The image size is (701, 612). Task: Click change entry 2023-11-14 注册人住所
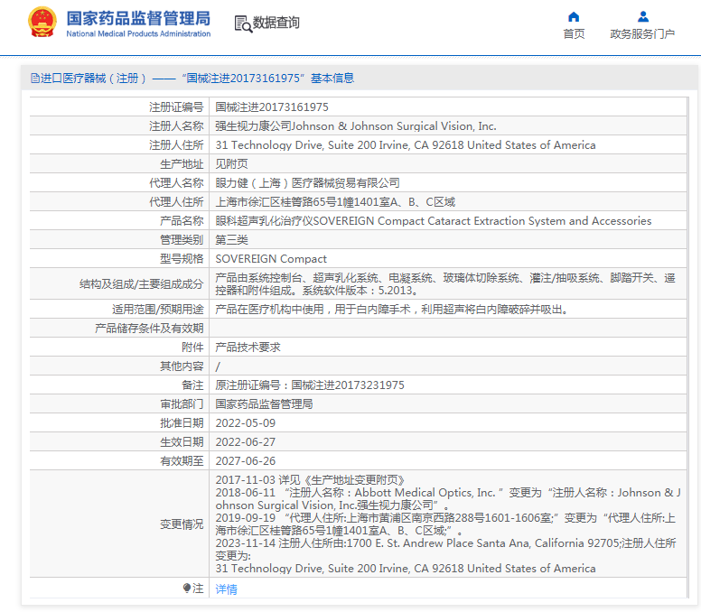tap(445, 556)
